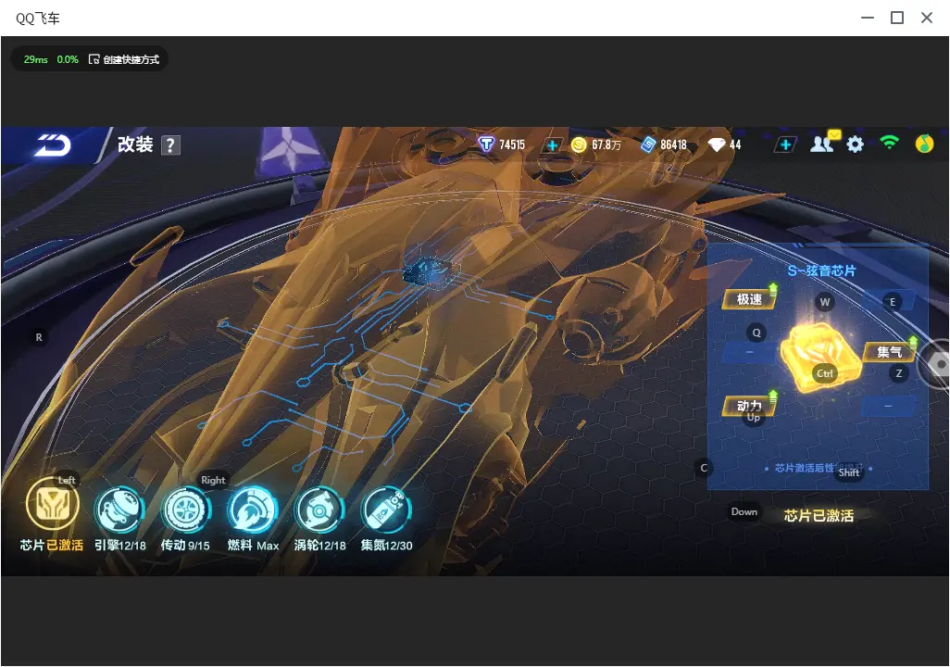Click the 74515 coupon balance

pyautogui.click(x=512, y=145)
